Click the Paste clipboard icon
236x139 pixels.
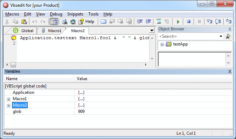click(24, 22)
